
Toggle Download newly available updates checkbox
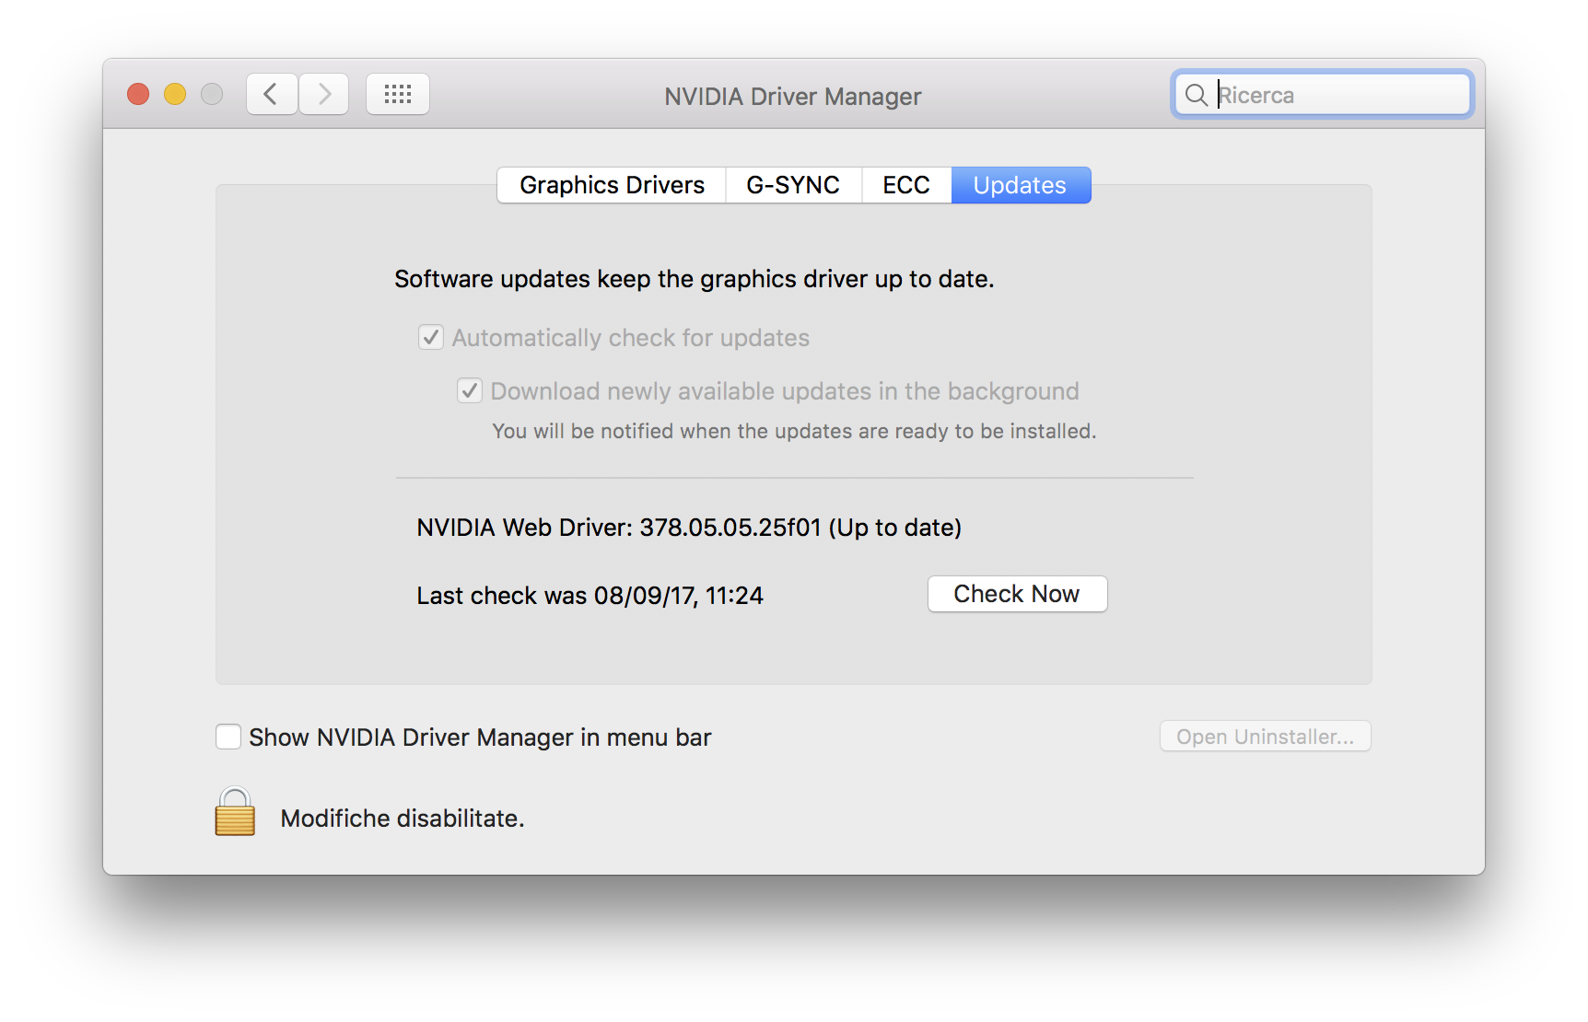[470, 390]
